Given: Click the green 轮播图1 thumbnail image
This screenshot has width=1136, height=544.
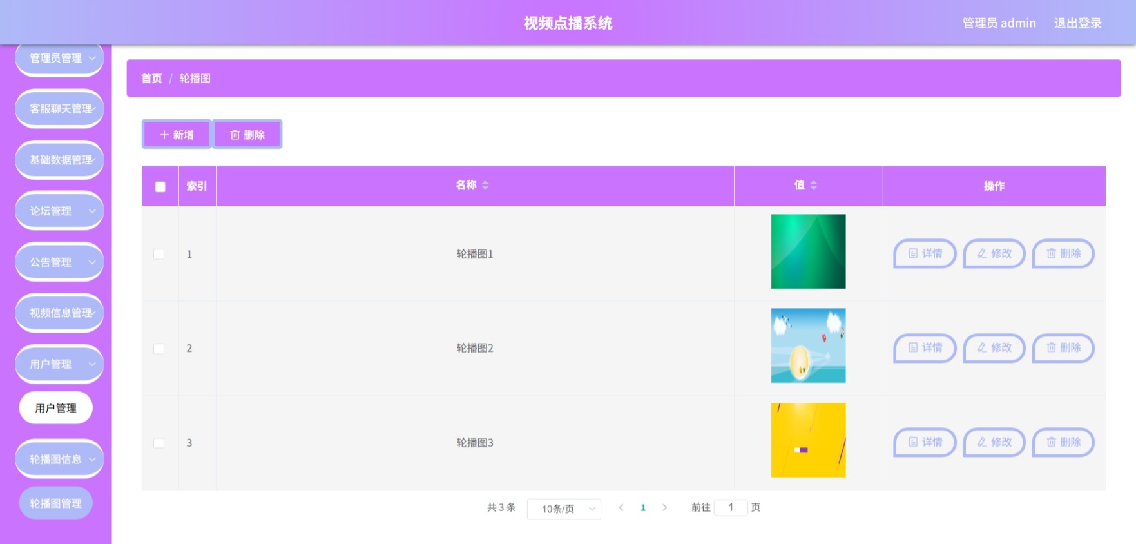Looking at the screenshot, I should pos(808,251).
